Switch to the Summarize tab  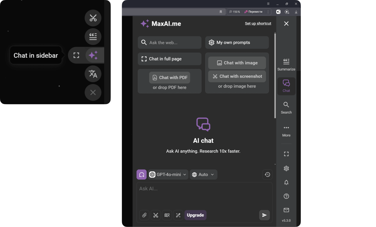point(286,64)
